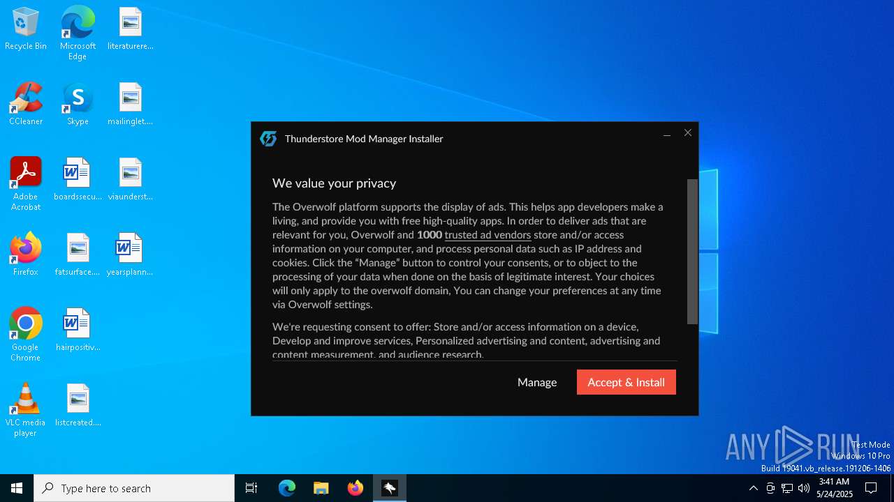Image resolution: width=894 pixels, height=502 pixels.
Task: Select the boardssecu Word document icon
Action: pos(78,180)
